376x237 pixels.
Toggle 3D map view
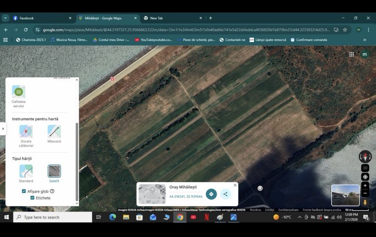[x=365, y=168]
